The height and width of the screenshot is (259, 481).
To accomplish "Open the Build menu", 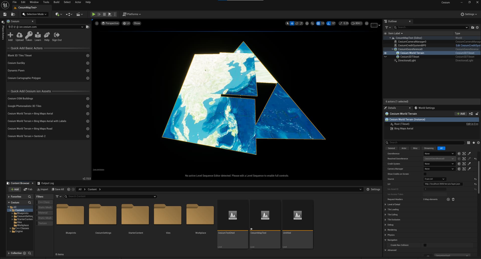I will pyautogui.click(x=56, y=2).
